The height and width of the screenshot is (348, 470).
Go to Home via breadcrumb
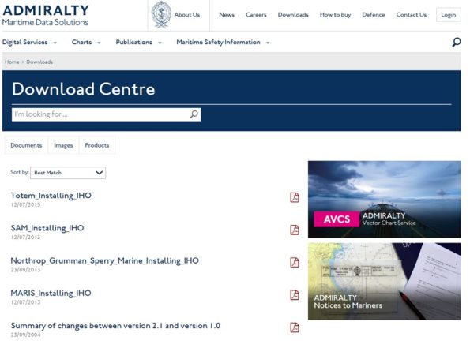[x=12, y=62]
